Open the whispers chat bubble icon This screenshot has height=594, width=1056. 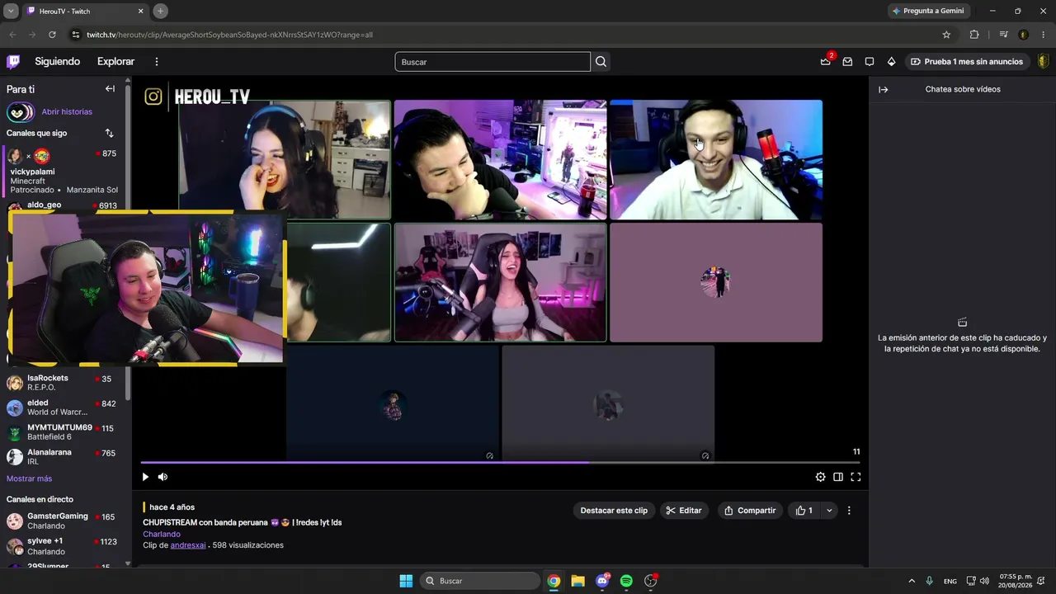tap(870, 62)
